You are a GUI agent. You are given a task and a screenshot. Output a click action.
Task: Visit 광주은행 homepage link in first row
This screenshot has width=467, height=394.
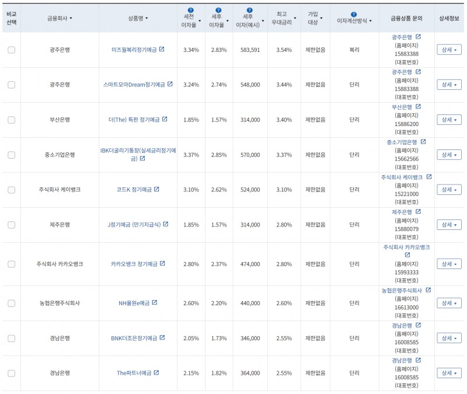point(402,37)
